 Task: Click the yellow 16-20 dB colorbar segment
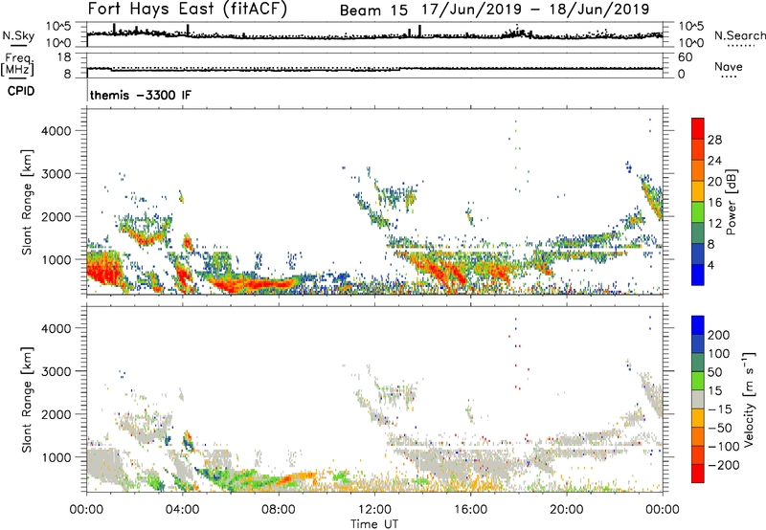[698, 191]
